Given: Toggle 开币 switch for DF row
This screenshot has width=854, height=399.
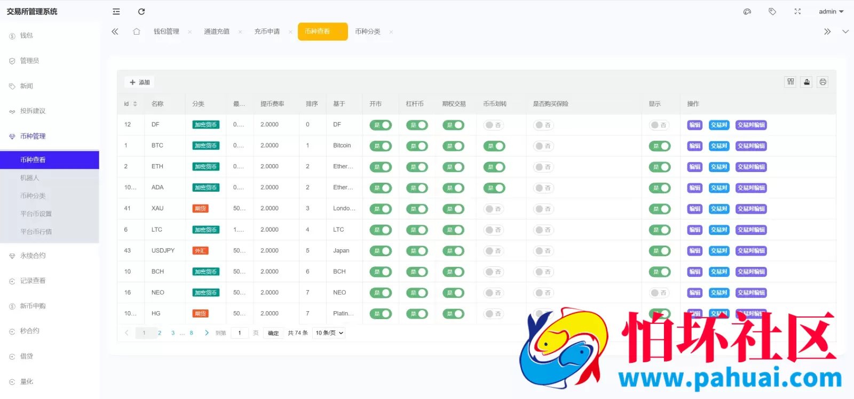Looking at the screenshot, I should (x=381, y=125).
